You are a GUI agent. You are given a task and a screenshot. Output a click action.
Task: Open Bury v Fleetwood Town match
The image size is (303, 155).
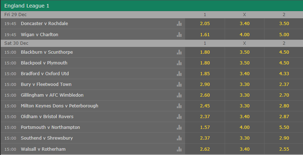tap(46, 84)
